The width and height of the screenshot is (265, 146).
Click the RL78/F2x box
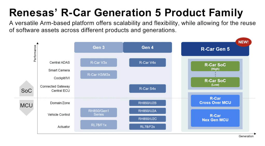[x=147, y=127]
